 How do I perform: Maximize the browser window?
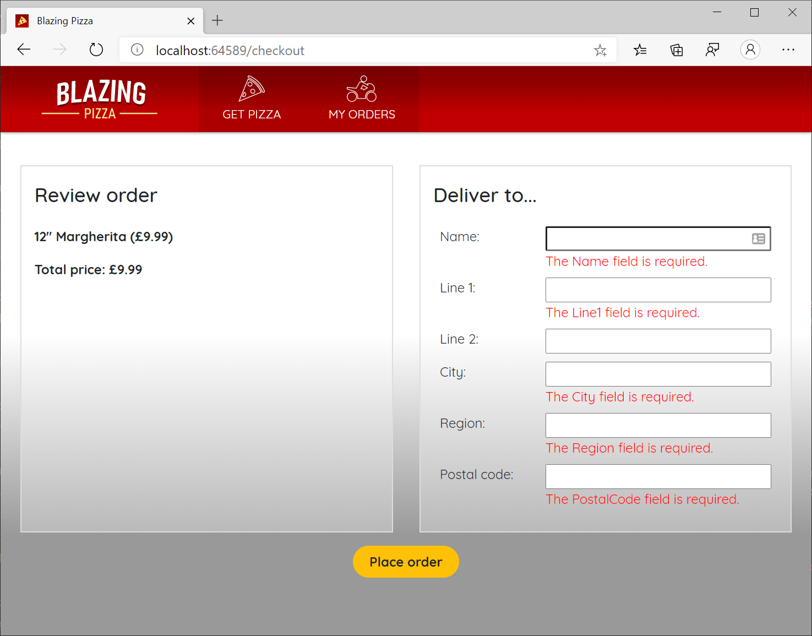point(754,12)
